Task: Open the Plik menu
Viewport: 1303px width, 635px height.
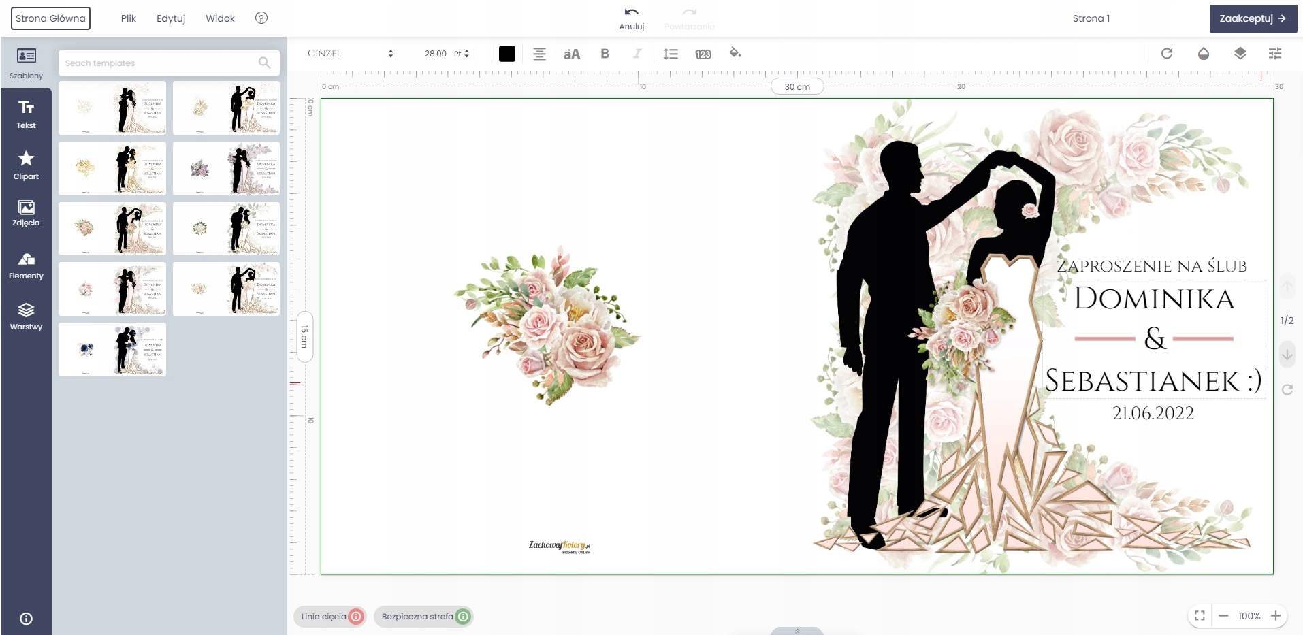Action: coord(129,18)
